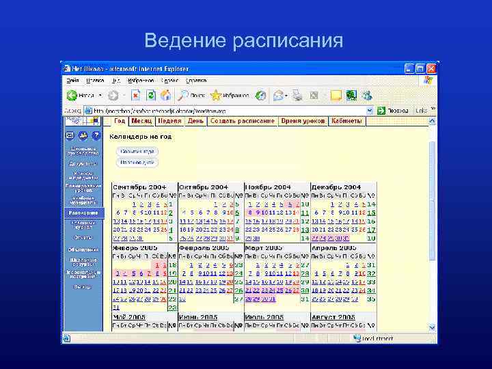Viewport: 492px width, 369px height.
Task: Click the History clock icon in toolbar
Action: tap(260, 96)
